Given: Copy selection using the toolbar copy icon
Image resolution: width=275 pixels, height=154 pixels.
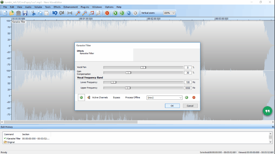Looking at the screenshot, I should (x=40, y=13).
